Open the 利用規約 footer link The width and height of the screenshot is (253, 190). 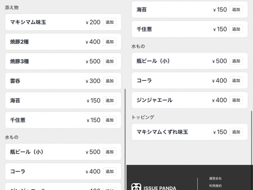pyautogui.click(x=215, y=186)
